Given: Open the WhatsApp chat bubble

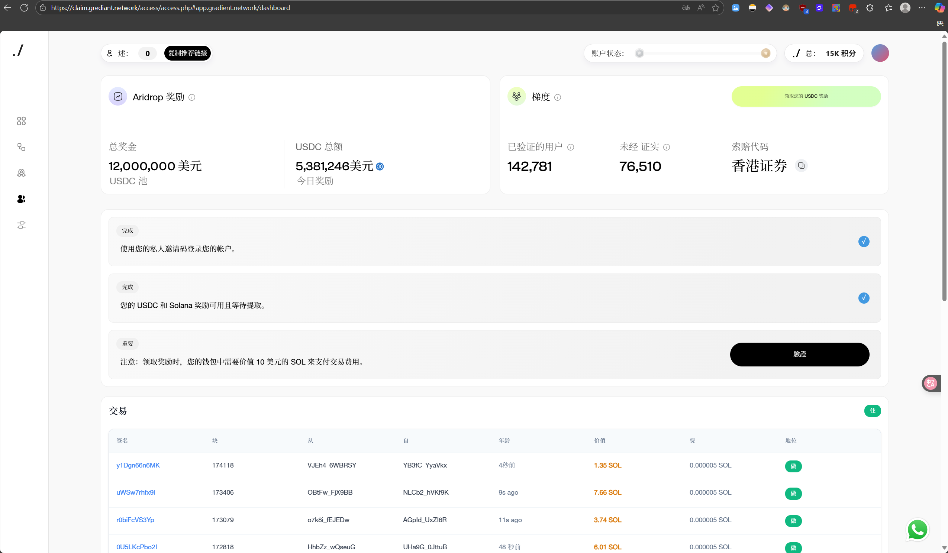Looking at the screenshot, I should tap(918, 530).
